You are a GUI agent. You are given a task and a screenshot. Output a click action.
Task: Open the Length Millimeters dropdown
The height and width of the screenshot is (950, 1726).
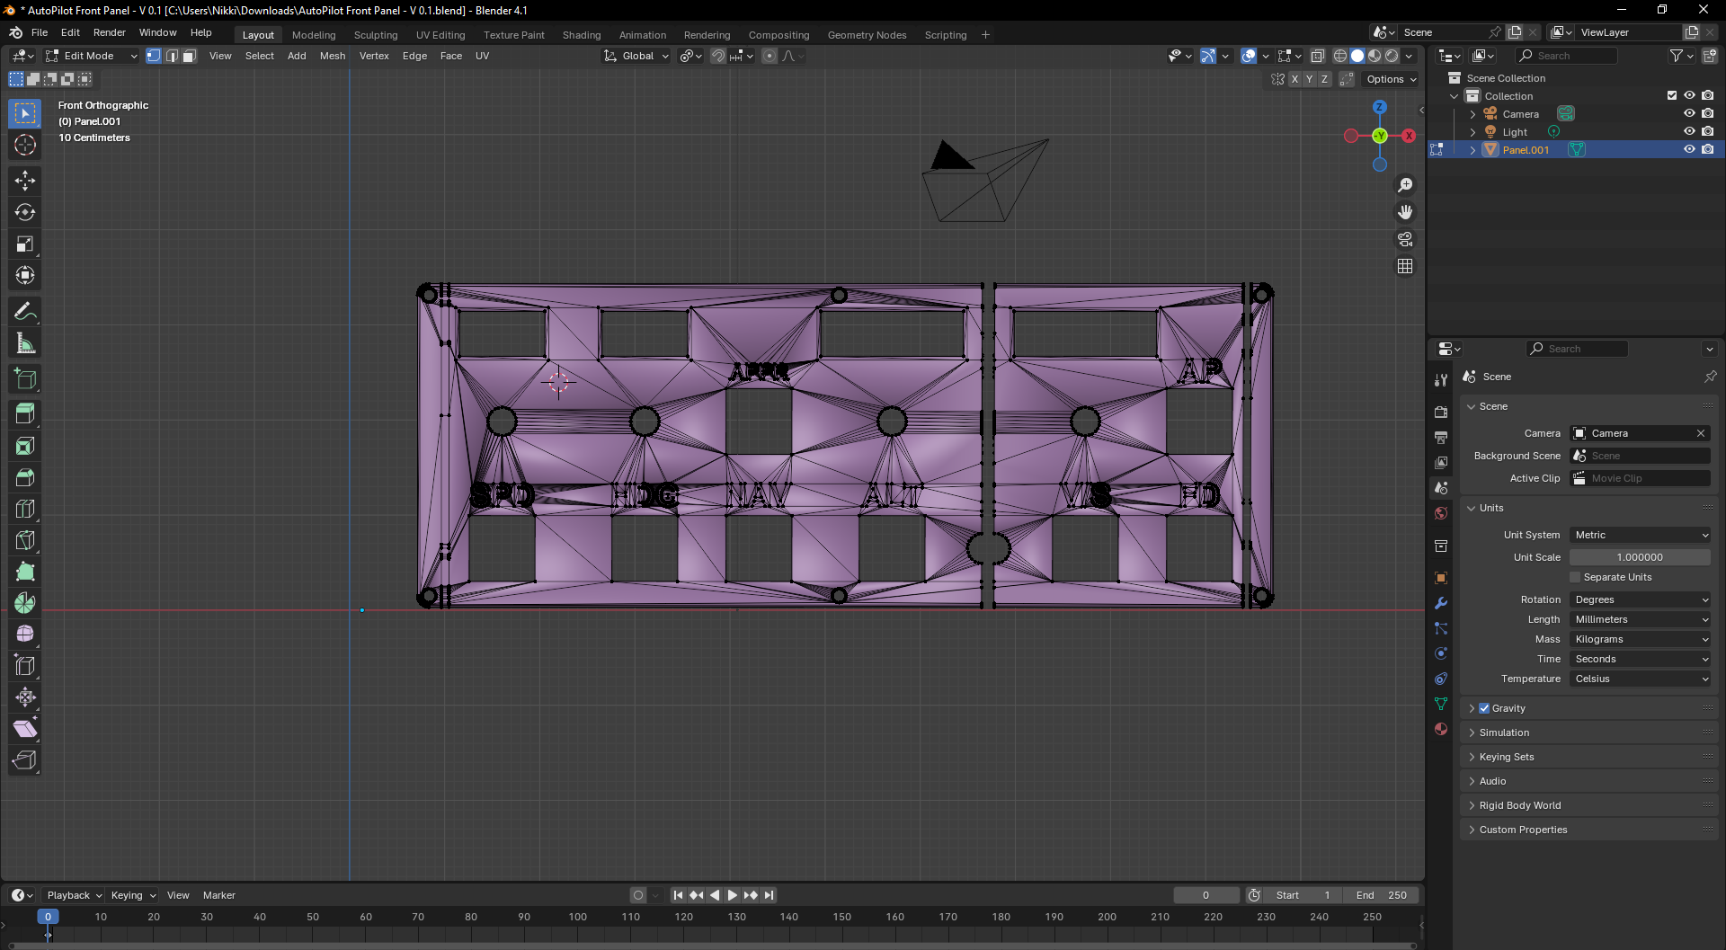pyautogui.click(x=1640, y=619)
